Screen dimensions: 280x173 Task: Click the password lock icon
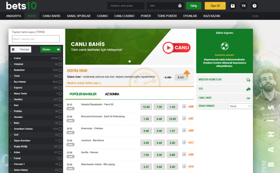180,6
